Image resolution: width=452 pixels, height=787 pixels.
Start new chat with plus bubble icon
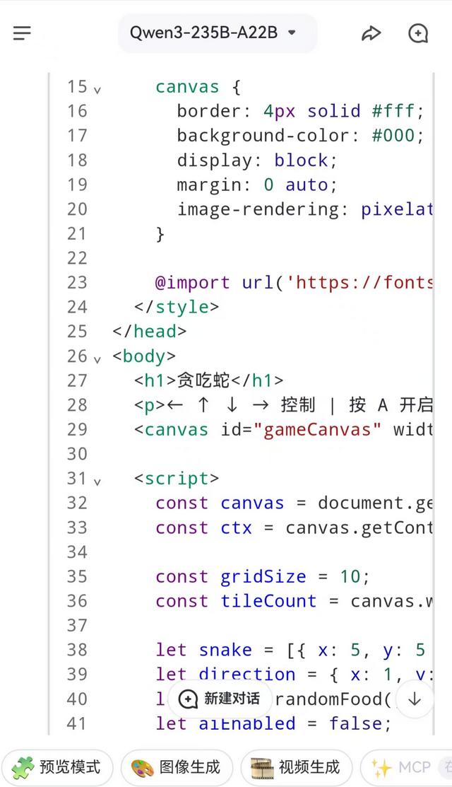tap(418, 34)
